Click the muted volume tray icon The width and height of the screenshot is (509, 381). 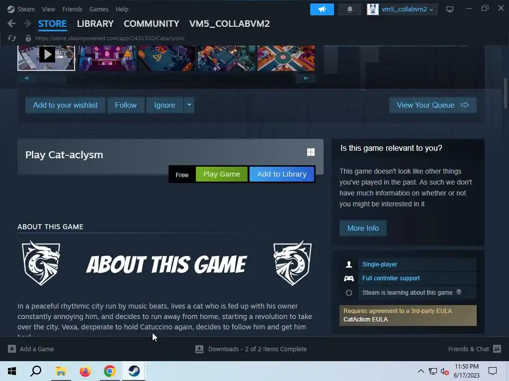tap(444, 371)
